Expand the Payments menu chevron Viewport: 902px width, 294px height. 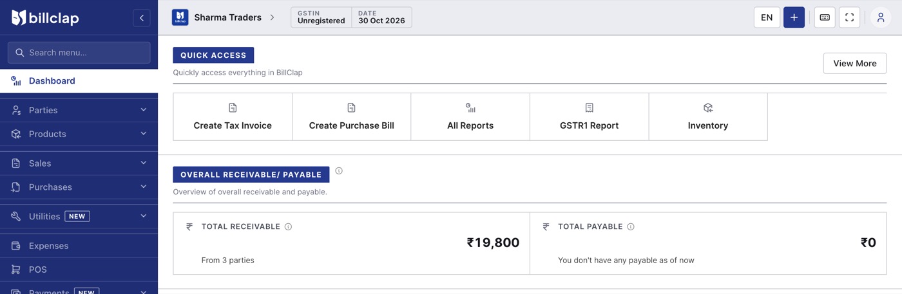(143, 291)
